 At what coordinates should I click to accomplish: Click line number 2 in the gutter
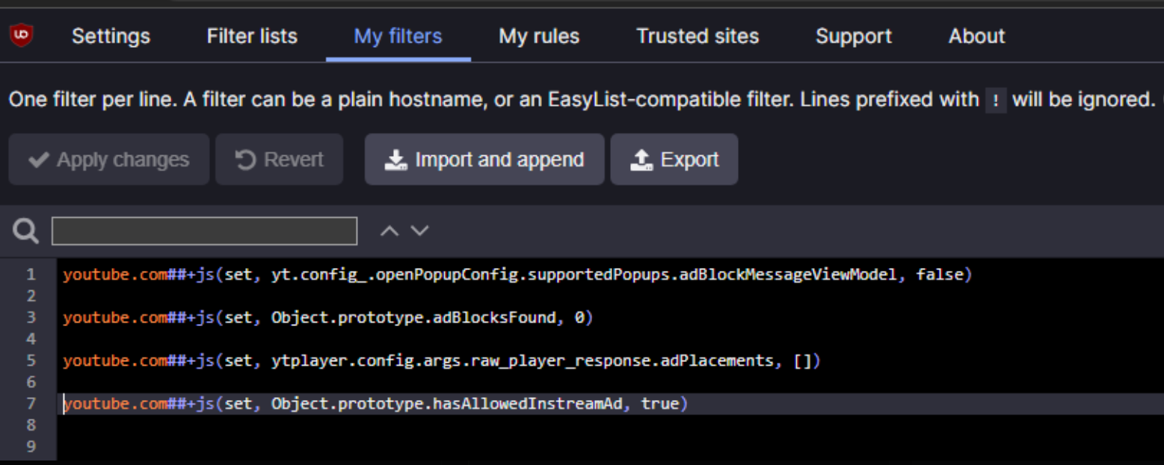pos(31,296)
